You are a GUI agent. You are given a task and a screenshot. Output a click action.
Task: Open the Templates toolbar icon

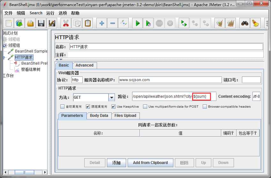(x=19, y=23)
